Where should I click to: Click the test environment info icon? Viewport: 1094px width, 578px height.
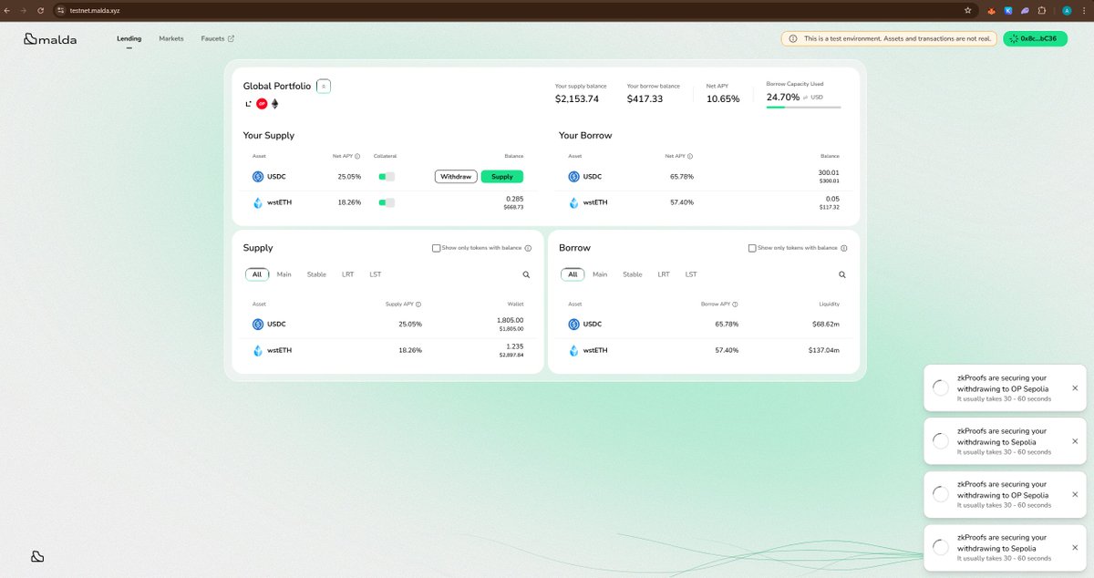792,39
